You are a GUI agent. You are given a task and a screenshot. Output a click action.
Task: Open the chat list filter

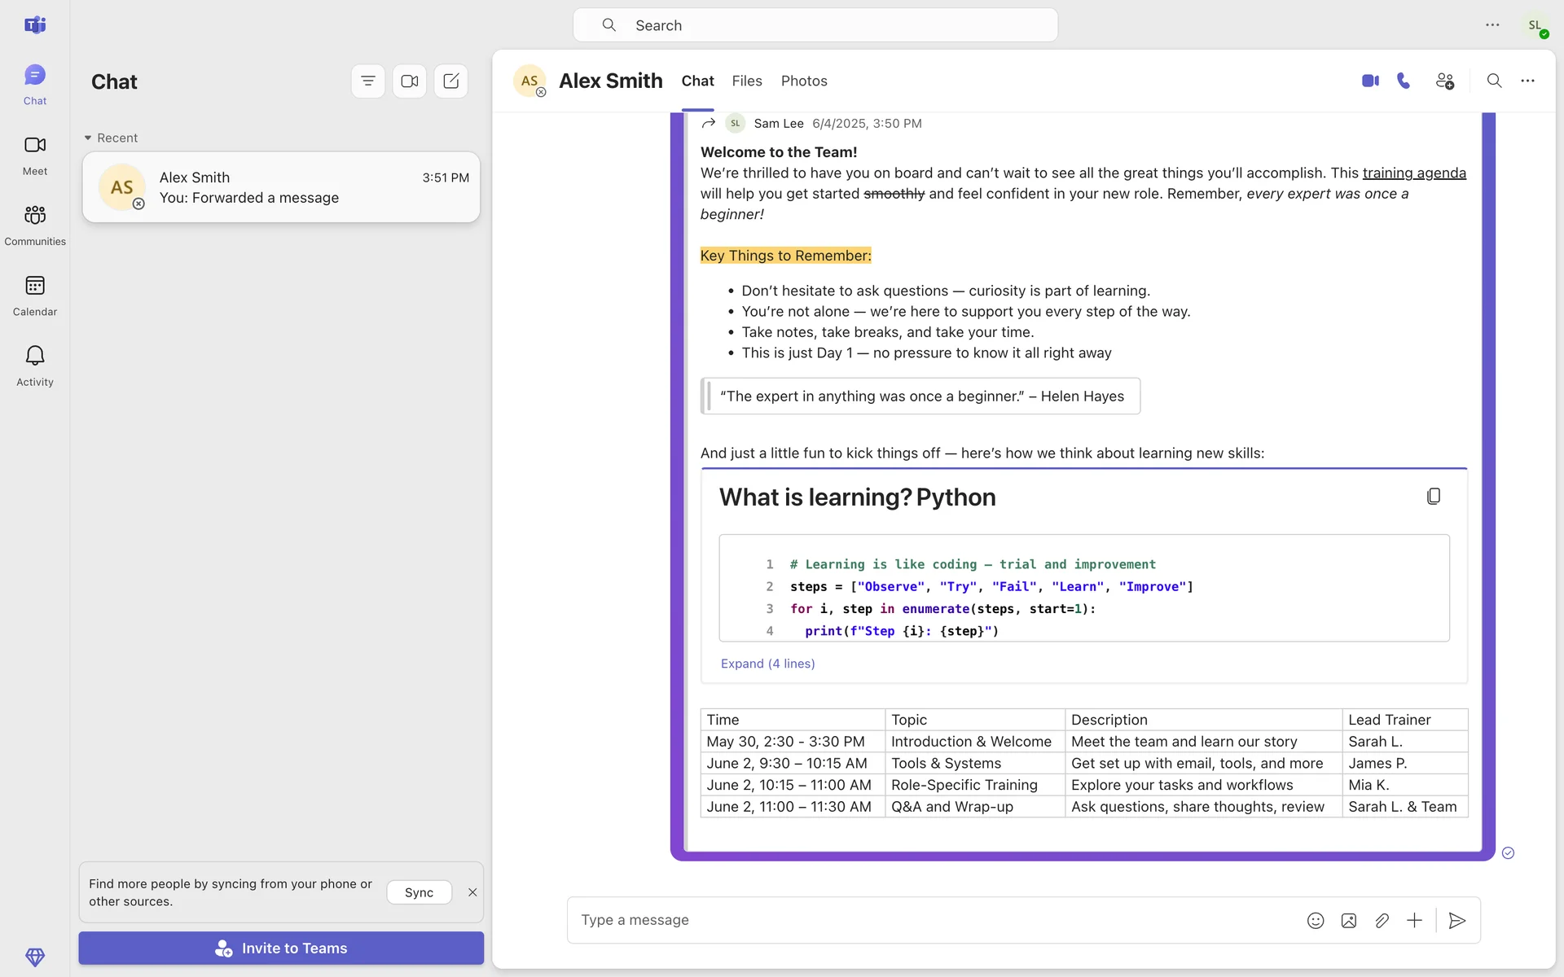[368, 81]
